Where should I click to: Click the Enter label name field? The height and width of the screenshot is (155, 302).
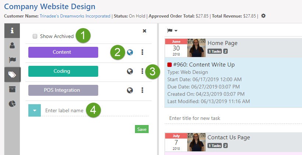pos(64,110)
